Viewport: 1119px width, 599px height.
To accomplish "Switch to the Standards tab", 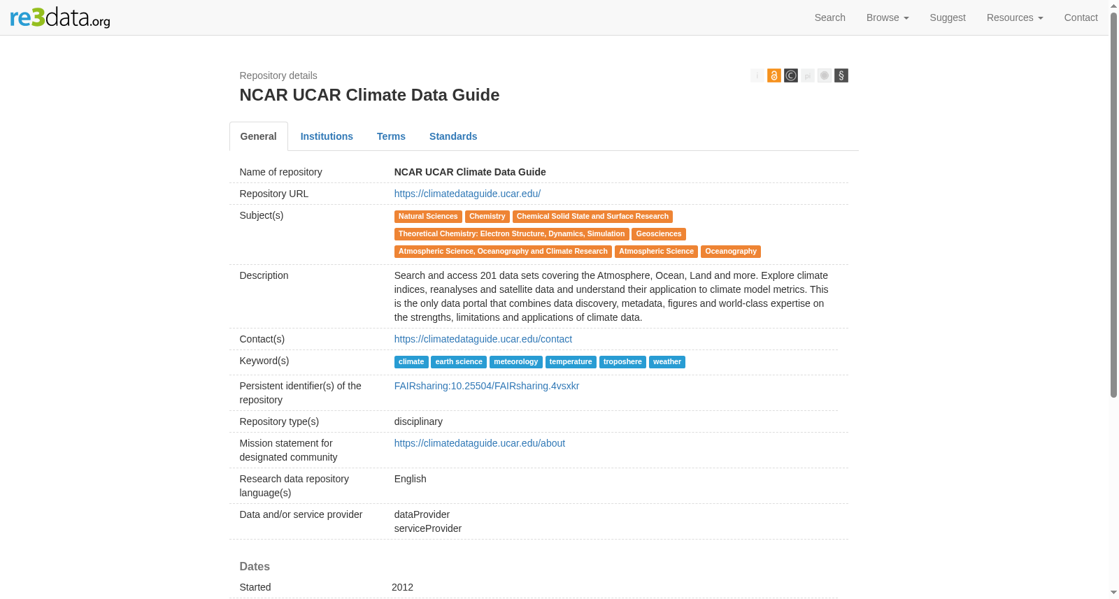I will [453, 136].
